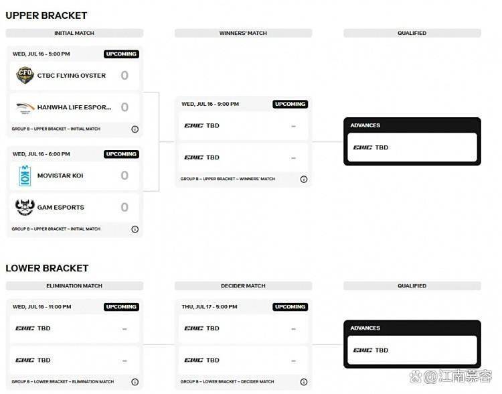This screenshot has height=394, width=502.
Task: Select the Initial Match column header
Action: [74, 33]
